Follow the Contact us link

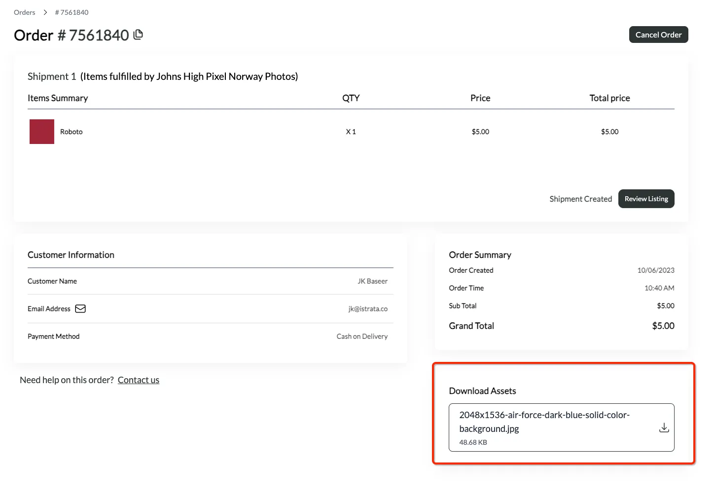[x=138, y=380]
